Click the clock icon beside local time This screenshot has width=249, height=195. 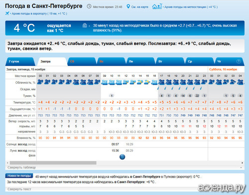[x=89, y=6]
